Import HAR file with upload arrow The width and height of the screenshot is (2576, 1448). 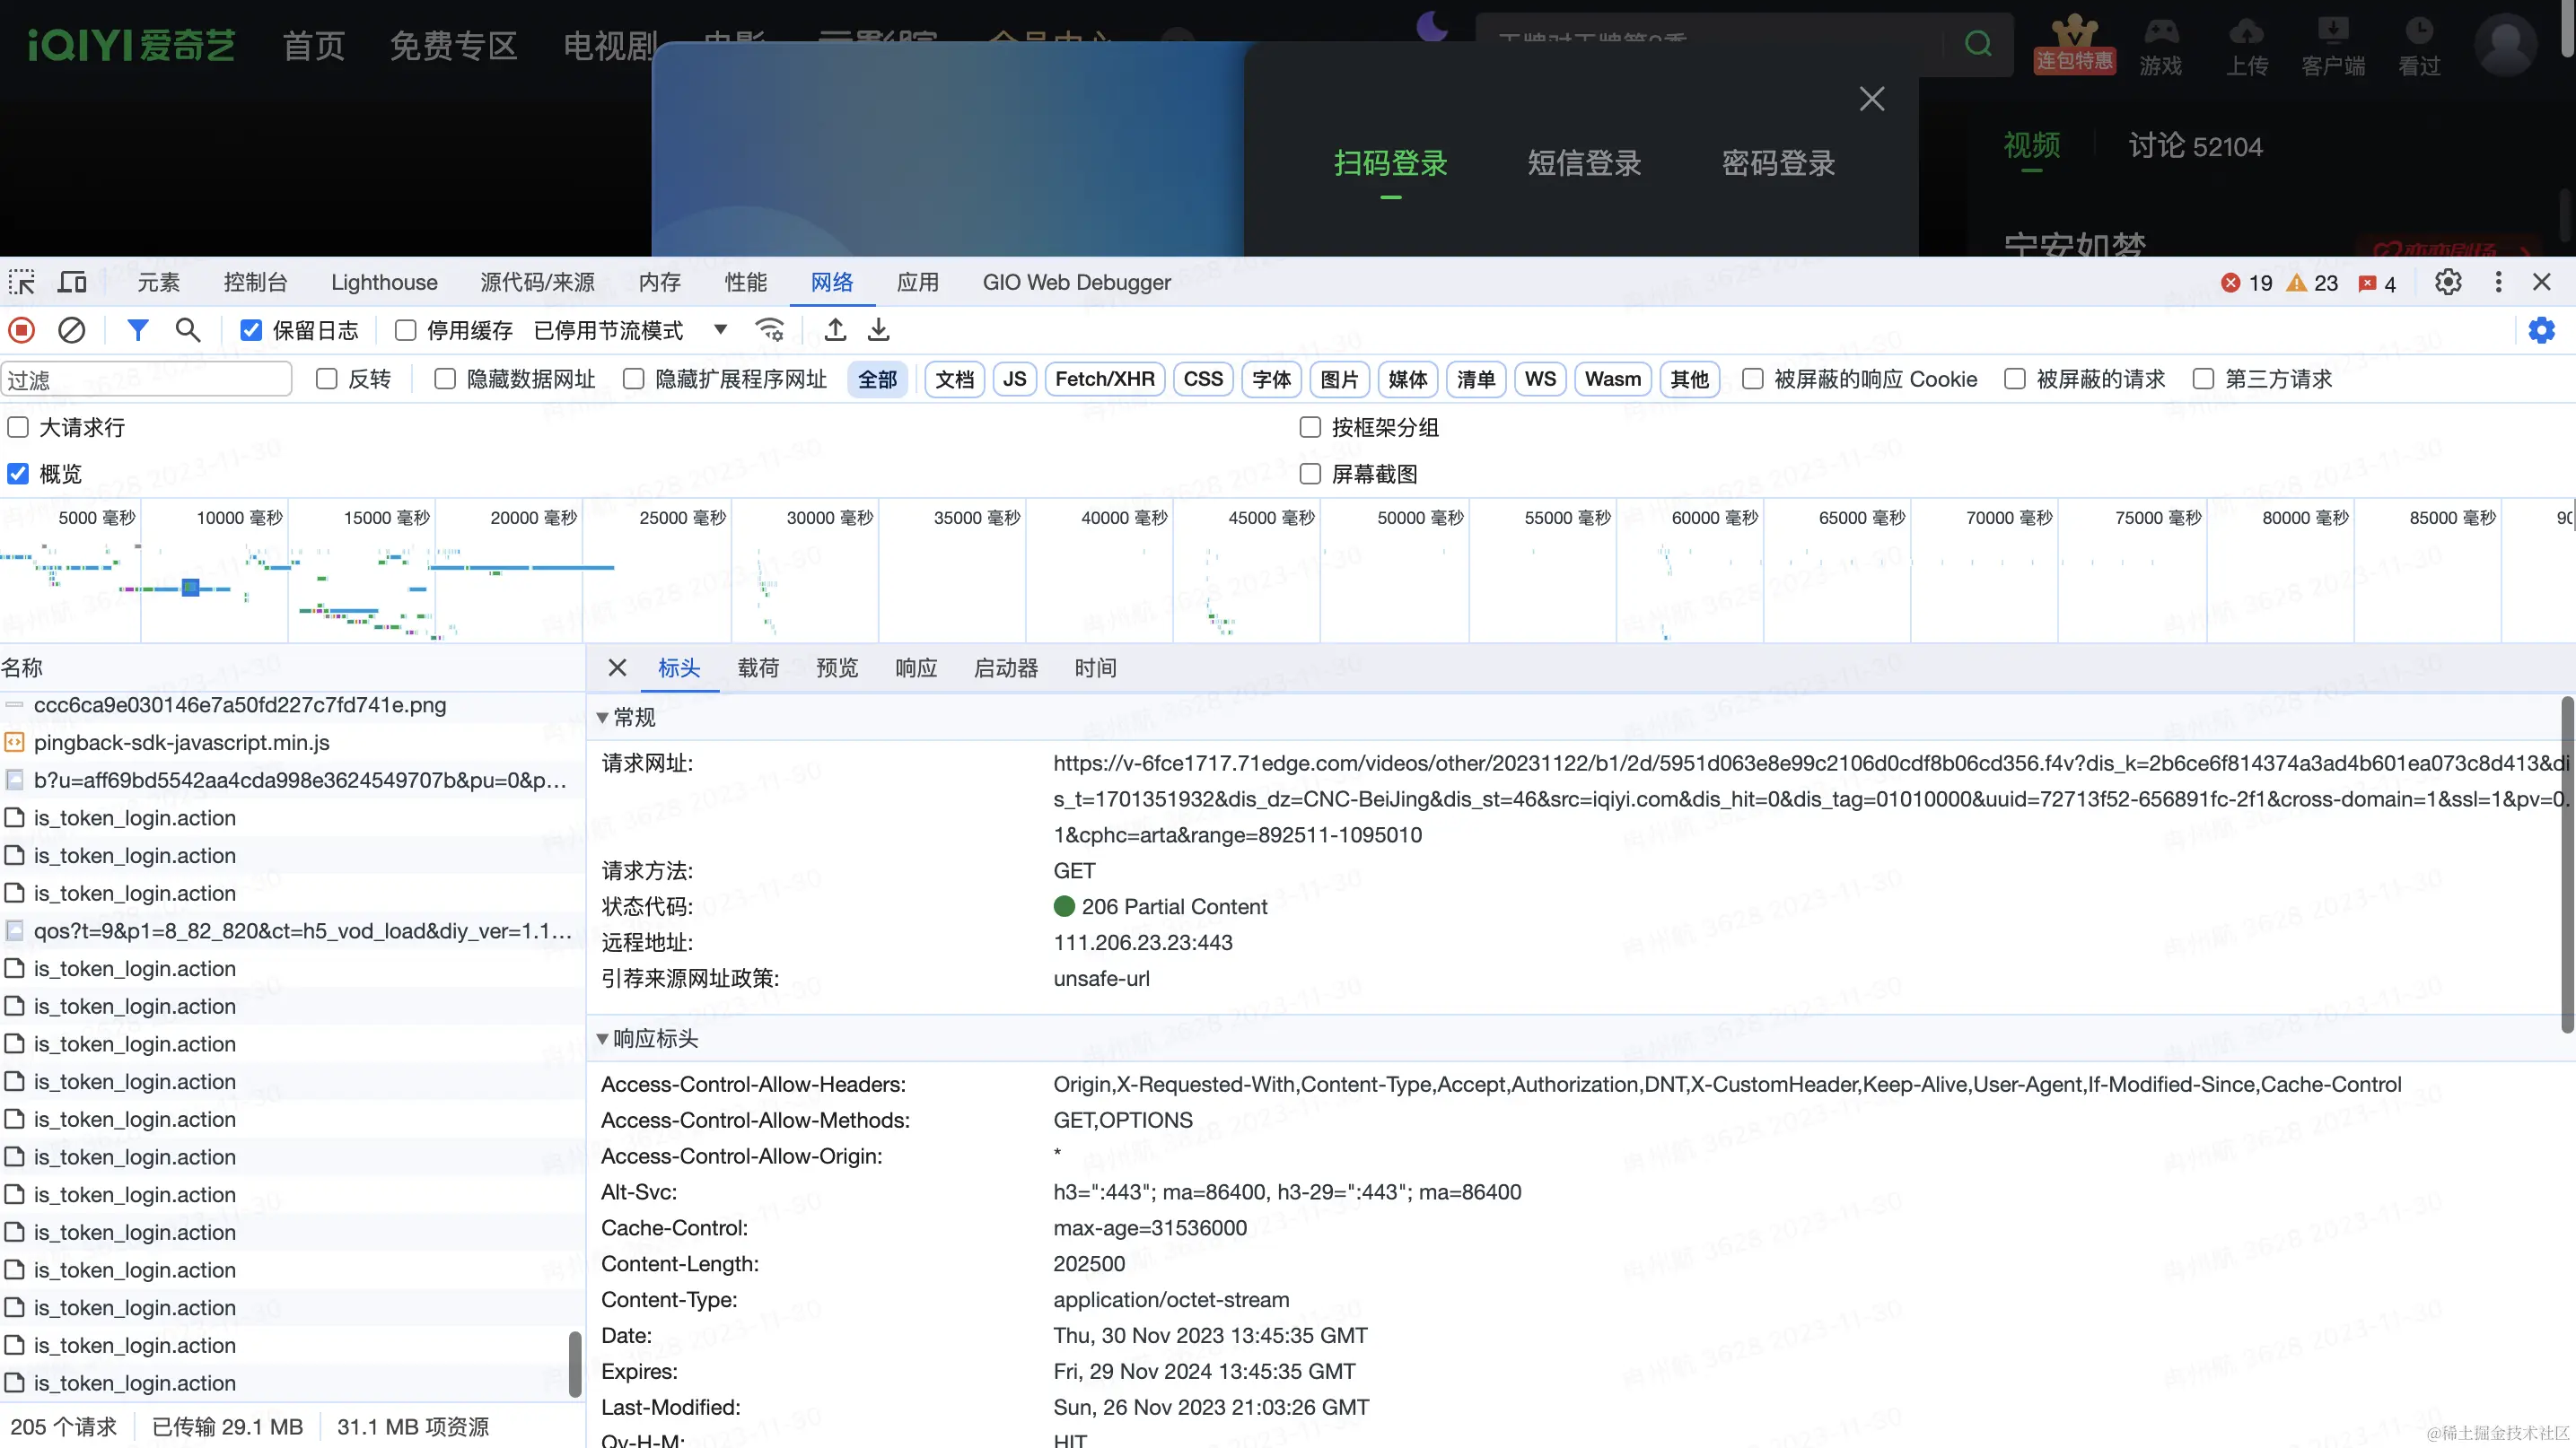click(x=836, y=330)
